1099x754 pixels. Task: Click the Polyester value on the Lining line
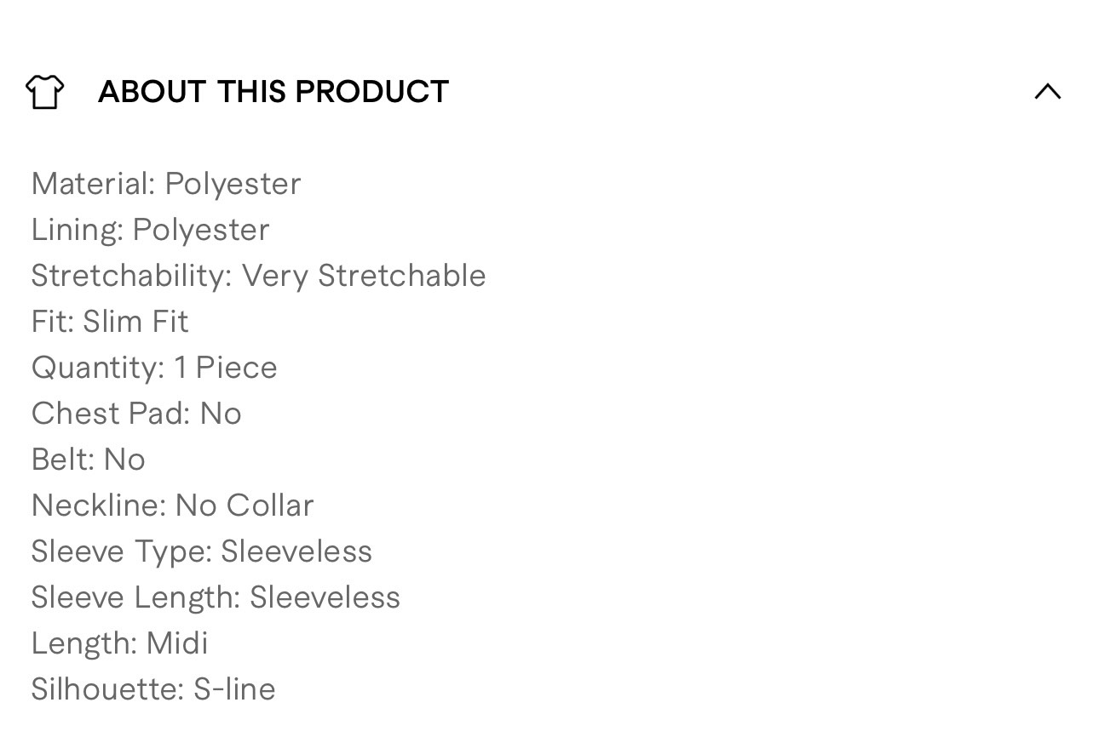(x=201, y=230)
